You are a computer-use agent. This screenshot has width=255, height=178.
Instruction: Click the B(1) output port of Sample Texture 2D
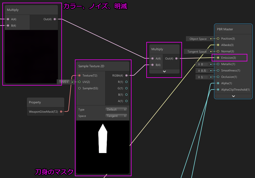(x=126, y=95)
